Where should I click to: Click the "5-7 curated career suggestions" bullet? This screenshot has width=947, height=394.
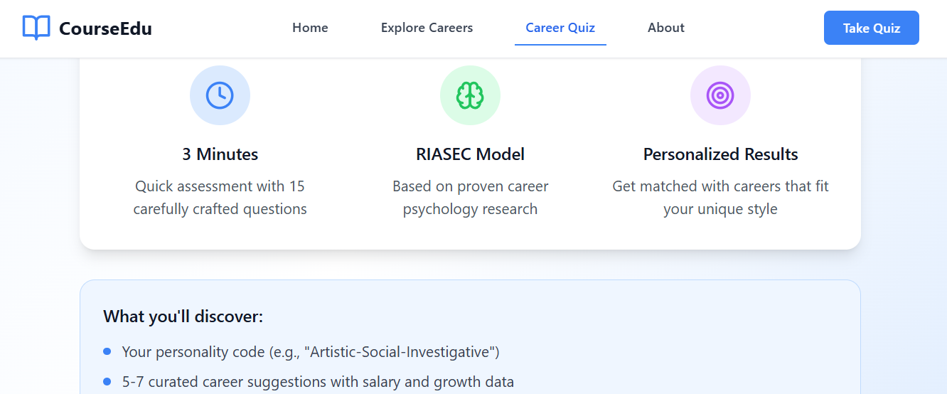click(x=318, y=382)
